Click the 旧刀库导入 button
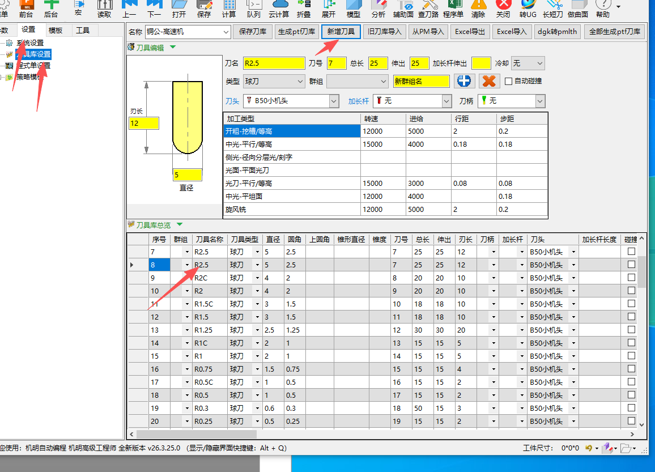 point(384,32)
